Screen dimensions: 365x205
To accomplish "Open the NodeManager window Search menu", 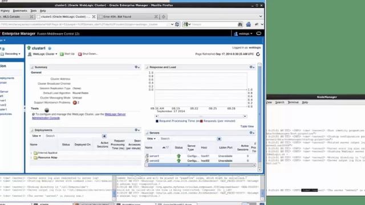I will (279, 102).
